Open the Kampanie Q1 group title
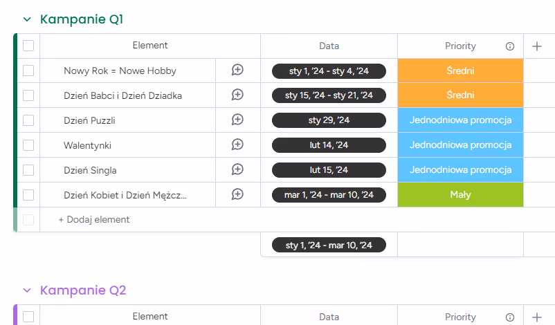This screenshot has height=325, width=555. [x=82, y=19]
